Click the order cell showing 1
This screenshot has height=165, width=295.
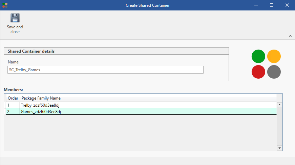tap(13, 105)
